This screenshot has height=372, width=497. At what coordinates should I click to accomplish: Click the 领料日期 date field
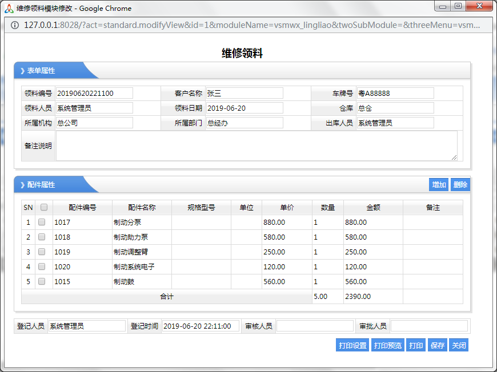244,108
